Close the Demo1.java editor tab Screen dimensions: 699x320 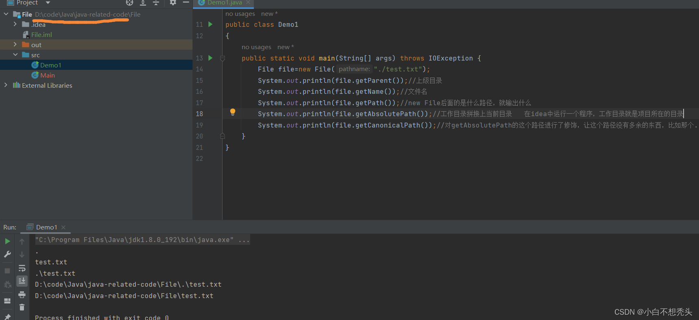pyautogui.click(x=248, y=2)
